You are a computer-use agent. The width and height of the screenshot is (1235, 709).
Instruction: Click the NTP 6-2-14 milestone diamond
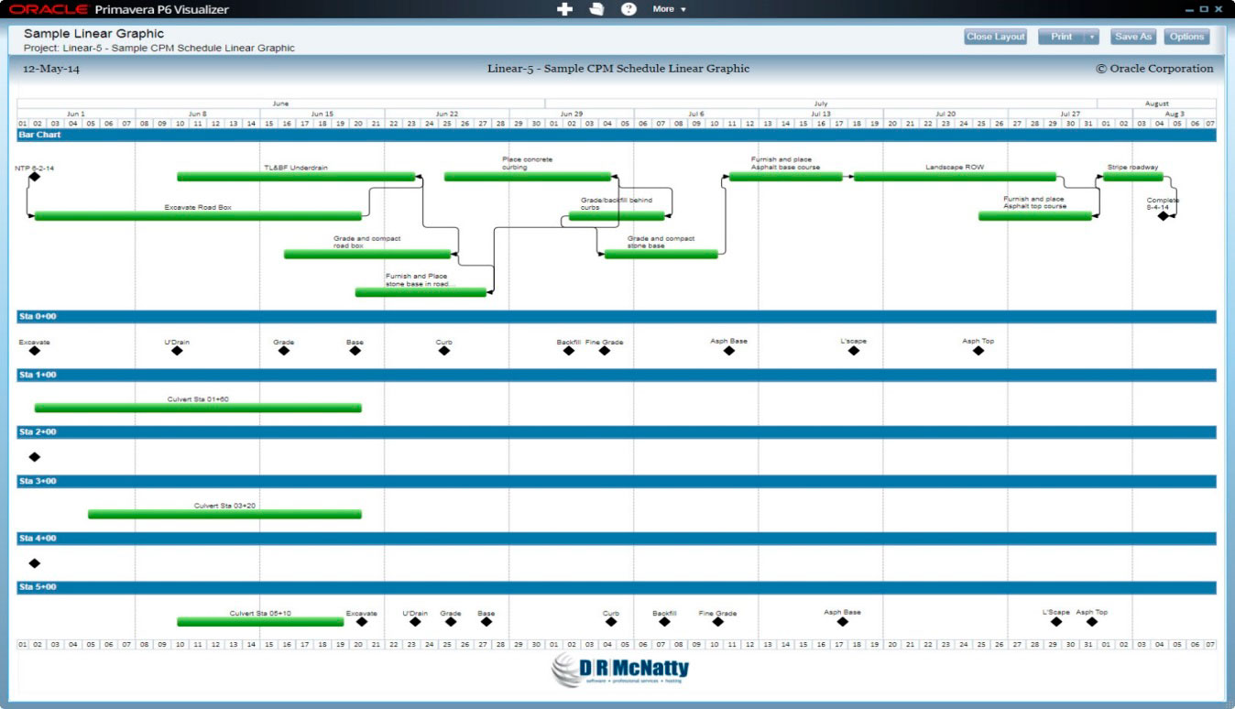(37, 174)
